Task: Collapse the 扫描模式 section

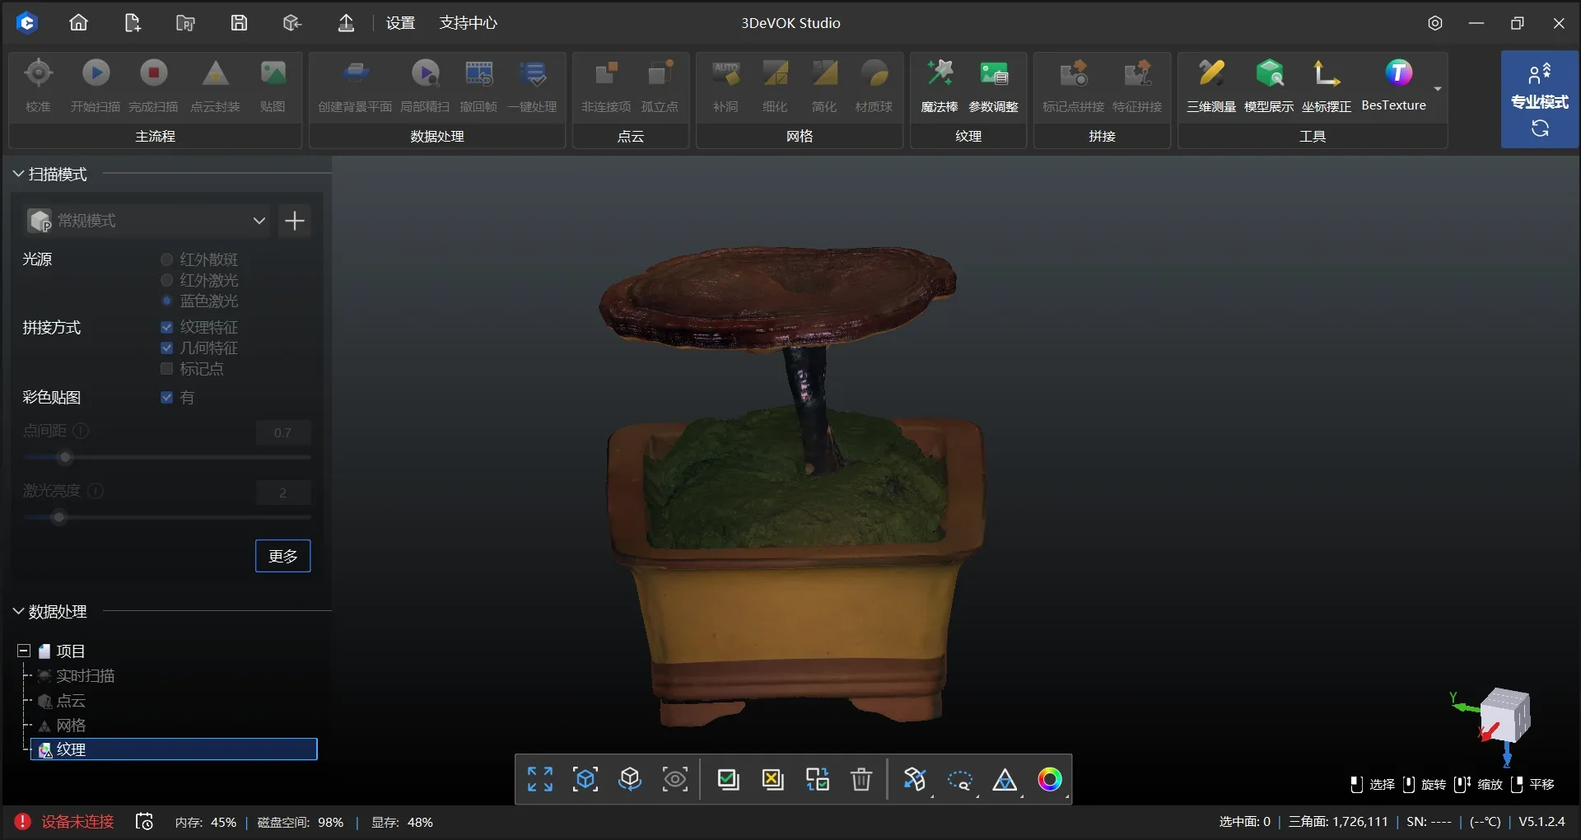Action: [x=18, y=174]
